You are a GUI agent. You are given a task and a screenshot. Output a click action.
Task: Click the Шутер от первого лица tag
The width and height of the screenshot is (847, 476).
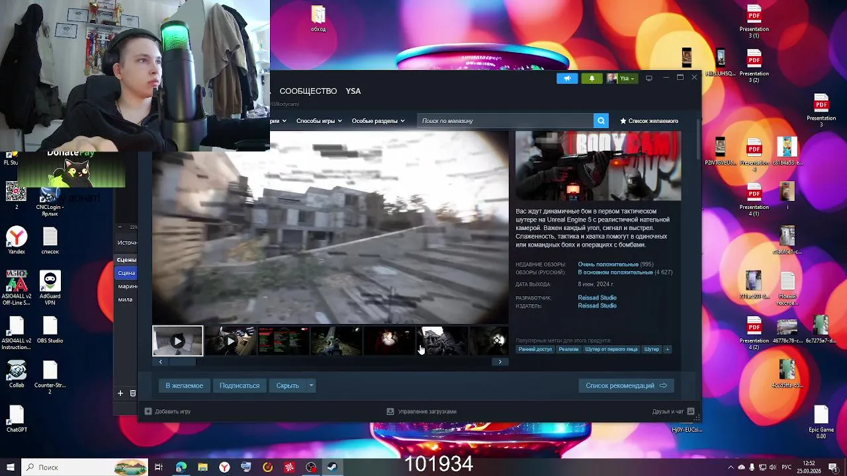611,349
